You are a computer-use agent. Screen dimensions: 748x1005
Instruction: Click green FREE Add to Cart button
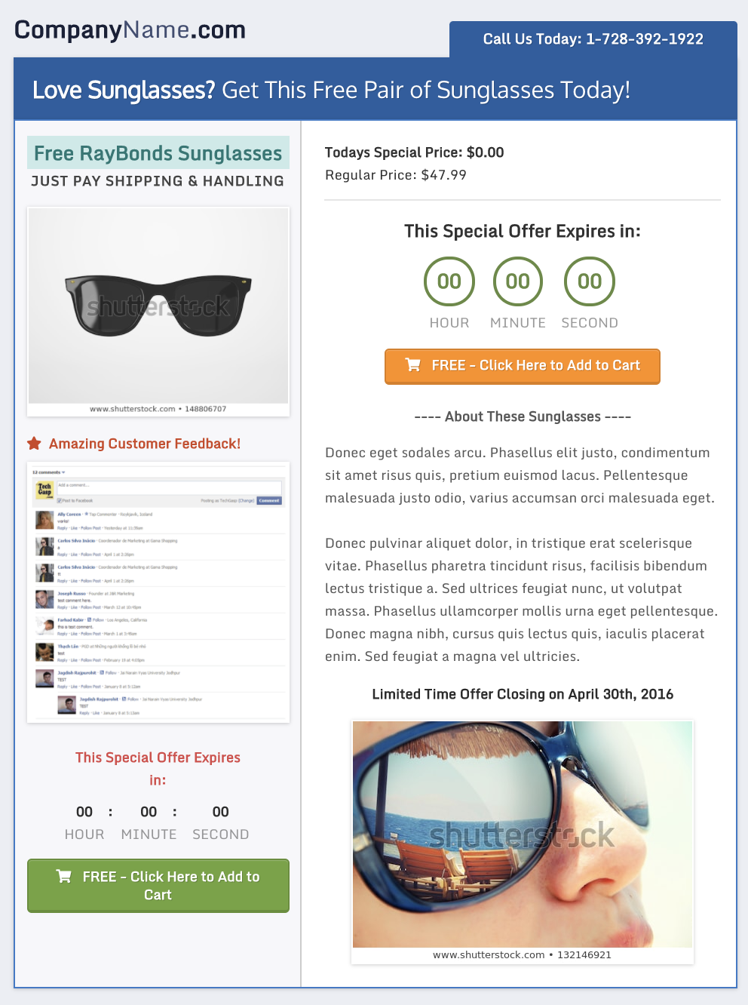coord(158,886)
